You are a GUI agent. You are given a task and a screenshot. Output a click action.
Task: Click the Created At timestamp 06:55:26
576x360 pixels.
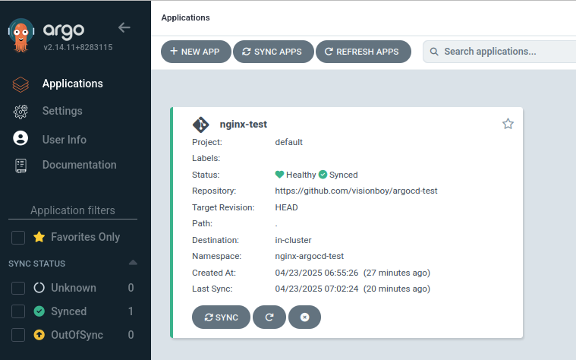(x=316, y=273)
